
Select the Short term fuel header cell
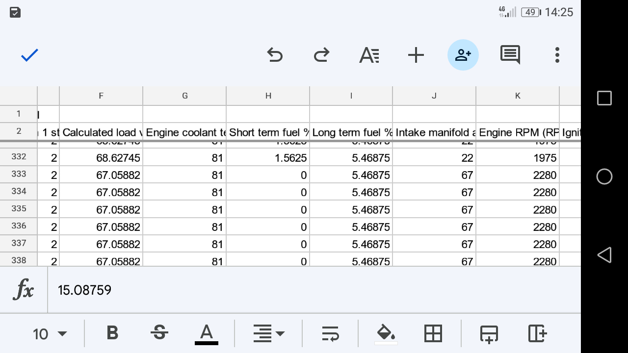pyautogui.click(x=268, y=132)
